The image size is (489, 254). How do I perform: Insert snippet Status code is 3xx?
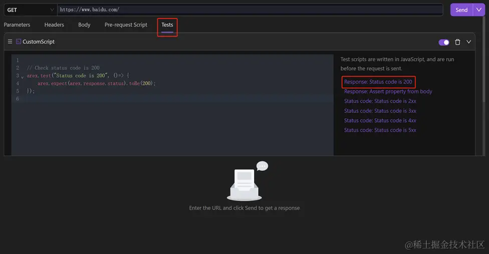pos(380,110)
